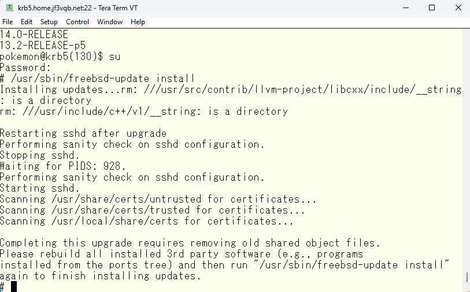Click the 'Restarting sshd after upgrade' line
This screenshot has width=470, height=292.
(83, 133)
